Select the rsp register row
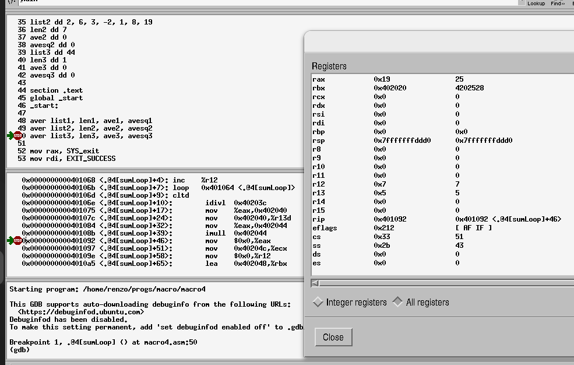This screenshot has width=574, height=365. click(443, 141)
